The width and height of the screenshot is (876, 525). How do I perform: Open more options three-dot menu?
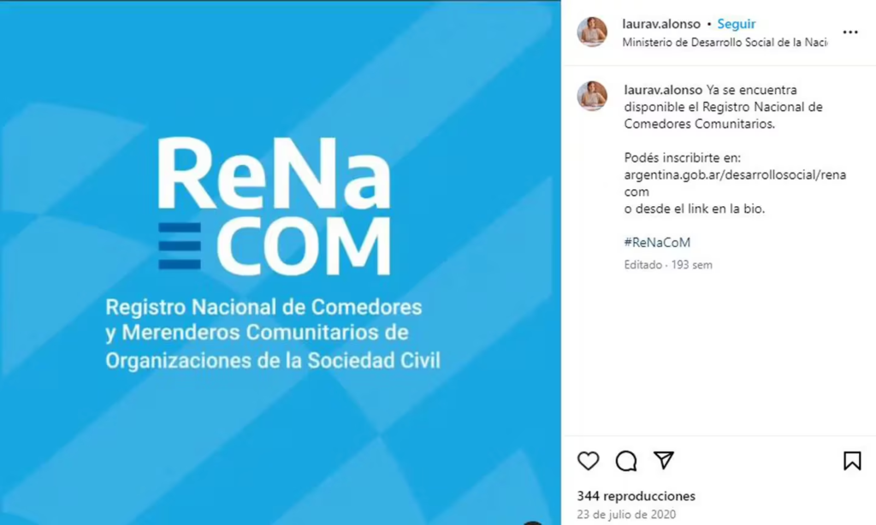tap(850, 32)
